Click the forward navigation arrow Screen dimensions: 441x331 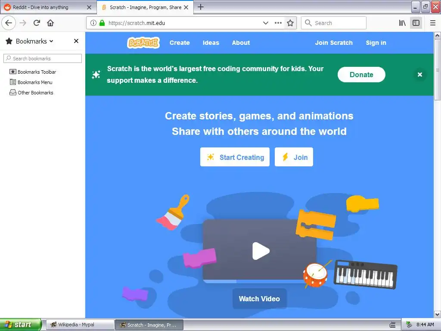click(23, 23)
